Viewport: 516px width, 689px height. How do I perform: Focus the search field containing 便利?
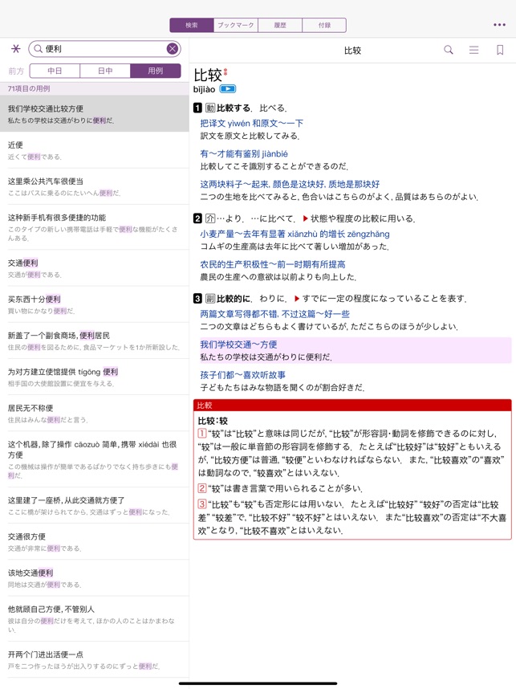(x=105, y=49)
